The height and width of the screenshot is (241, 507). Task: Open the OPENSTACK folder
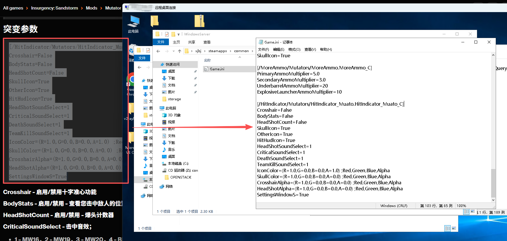point(180,177)
